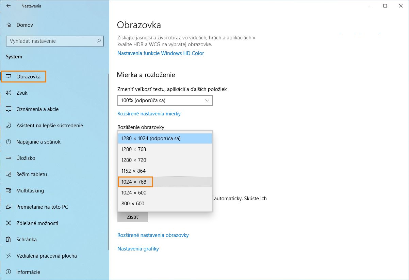The width and height of the screenshot is (409, 280).
Task: Open Nastavenia funkcie Windows HD Color link
Action: [161, 53]
